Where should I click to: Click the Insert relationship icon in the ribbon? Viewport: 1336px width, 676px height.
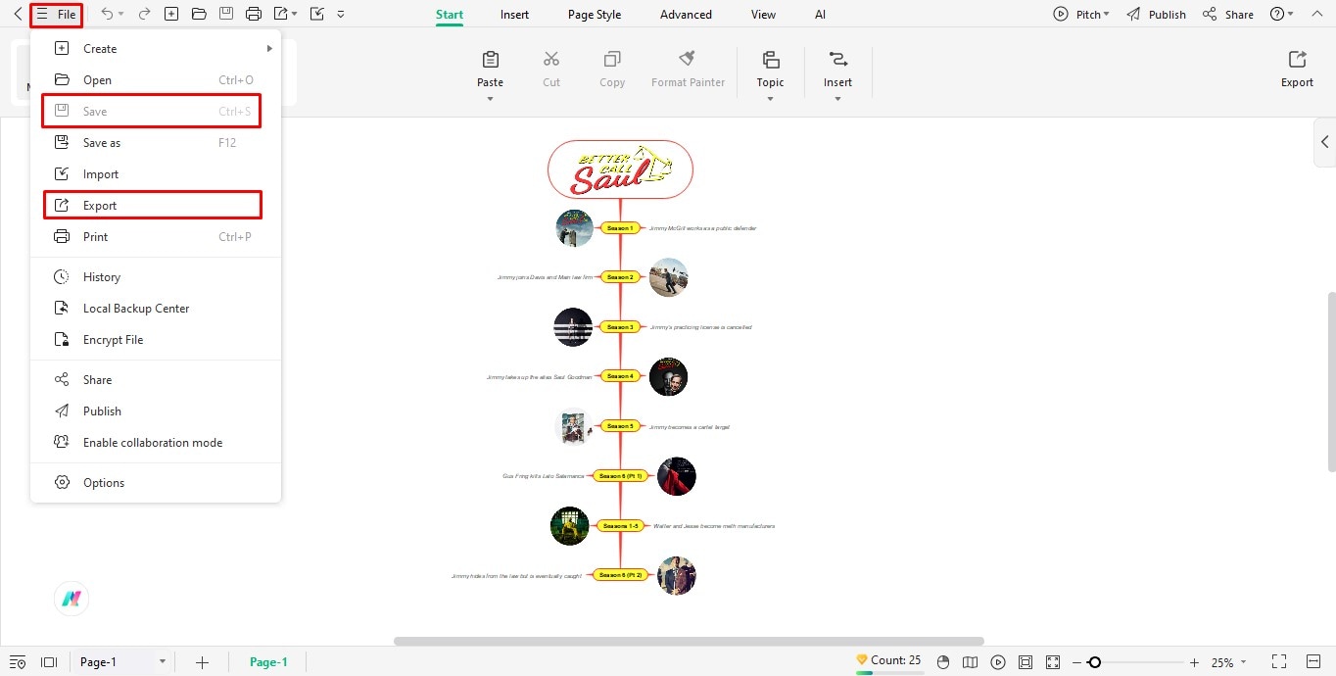(837, 59)
